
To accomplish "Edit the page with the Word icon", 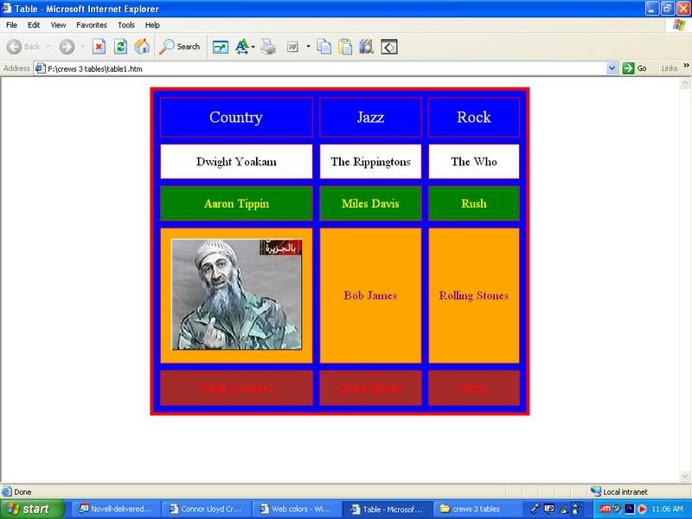I will (292, 47).
